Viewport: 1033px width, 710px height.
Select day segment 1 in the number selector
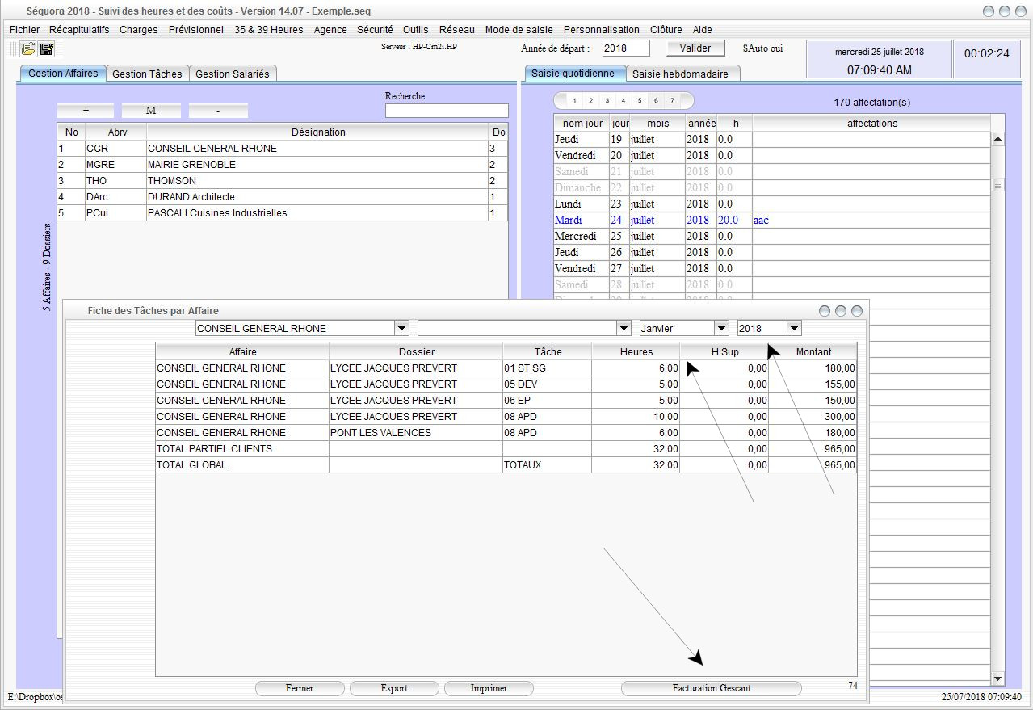click(574, 101)
